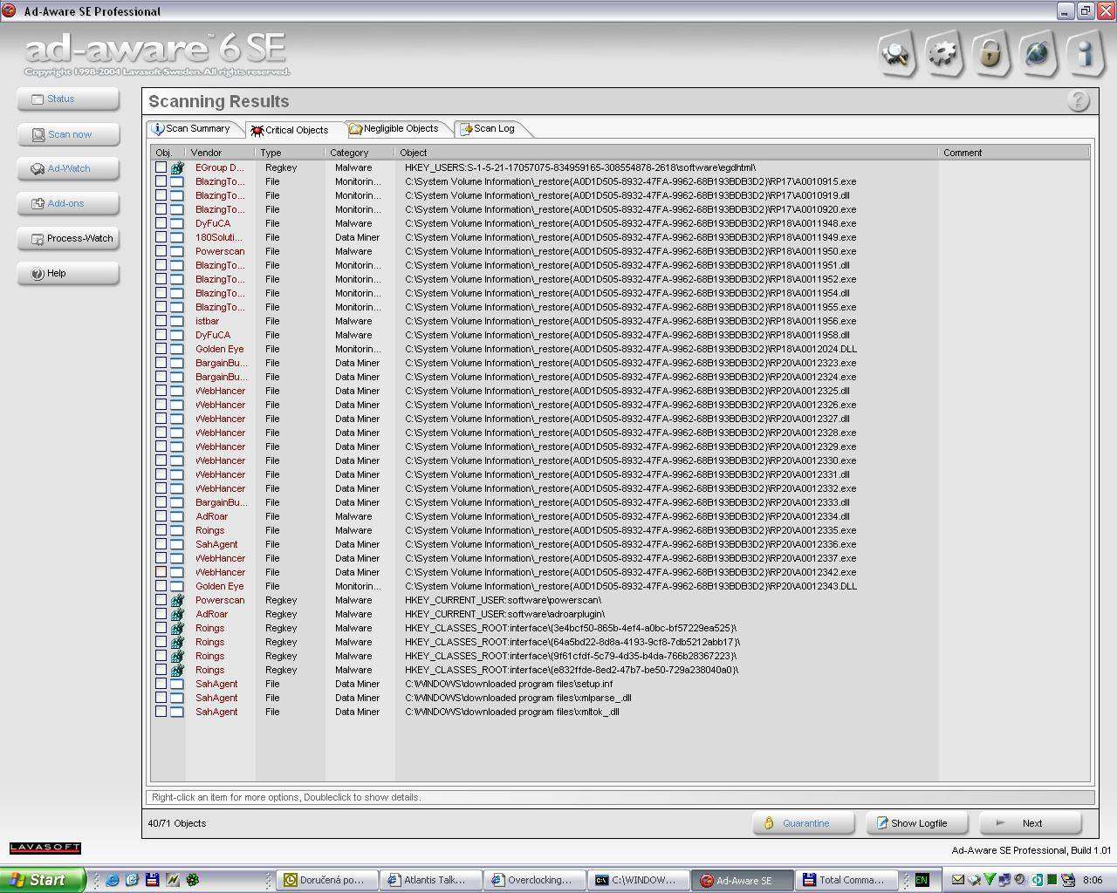Open the Add-ons section
1117x893 pixels.
click(x=68, y=204)
